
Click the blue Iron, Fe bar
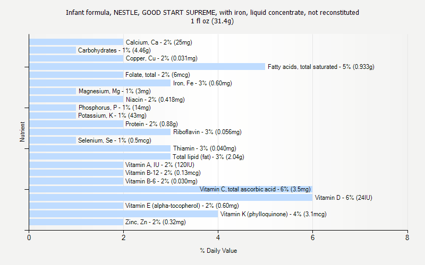coord(100,83)
